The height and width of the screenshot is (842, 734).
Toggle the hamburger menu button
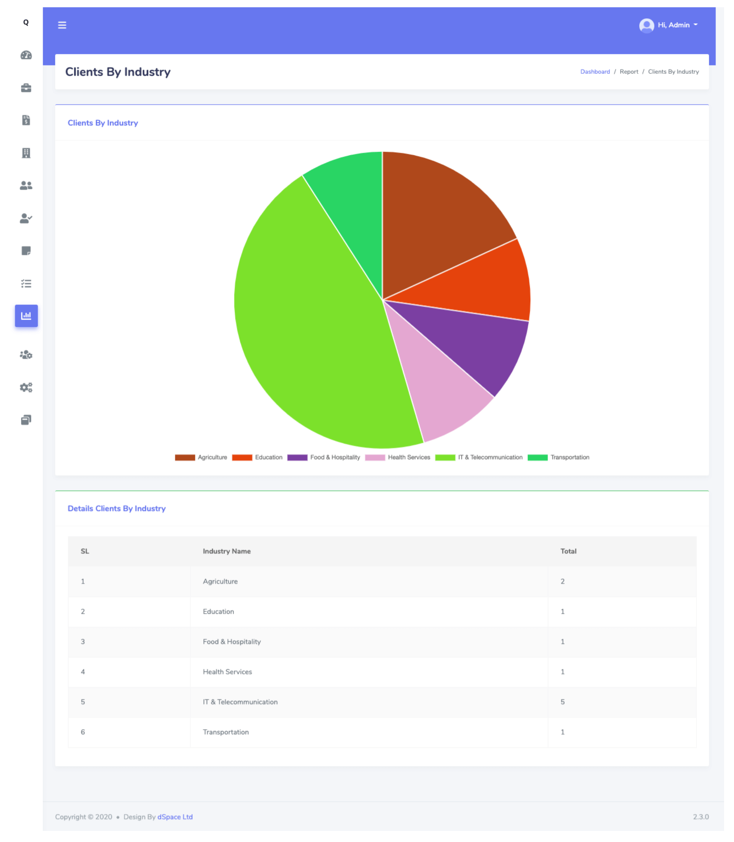click(62, 25)
